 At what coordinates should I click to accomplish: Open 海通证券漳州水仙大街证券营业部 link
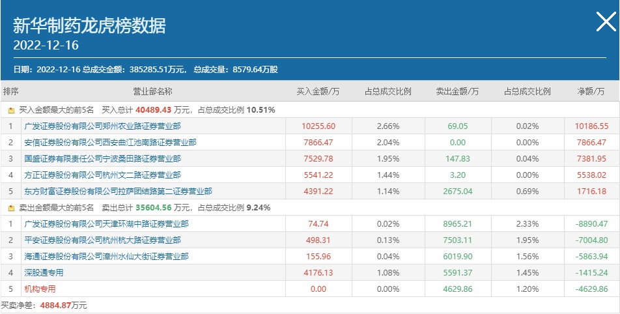pos(106,257)
